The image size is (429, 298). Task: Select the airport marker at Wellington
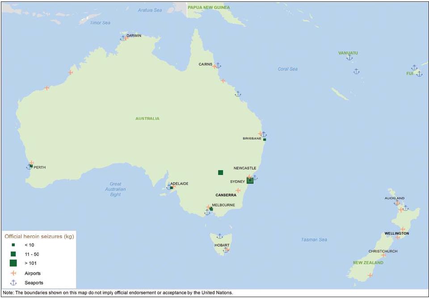pyautogui.click(x=398, y=237)
